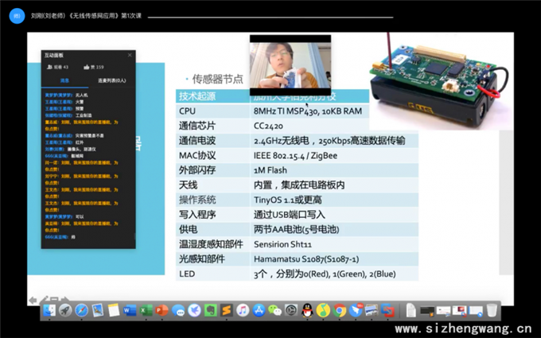Image resolution: width=541 pixels, height=338 pixels.
Task: Click the CC2420 value cell
Action: coord(334,126)
